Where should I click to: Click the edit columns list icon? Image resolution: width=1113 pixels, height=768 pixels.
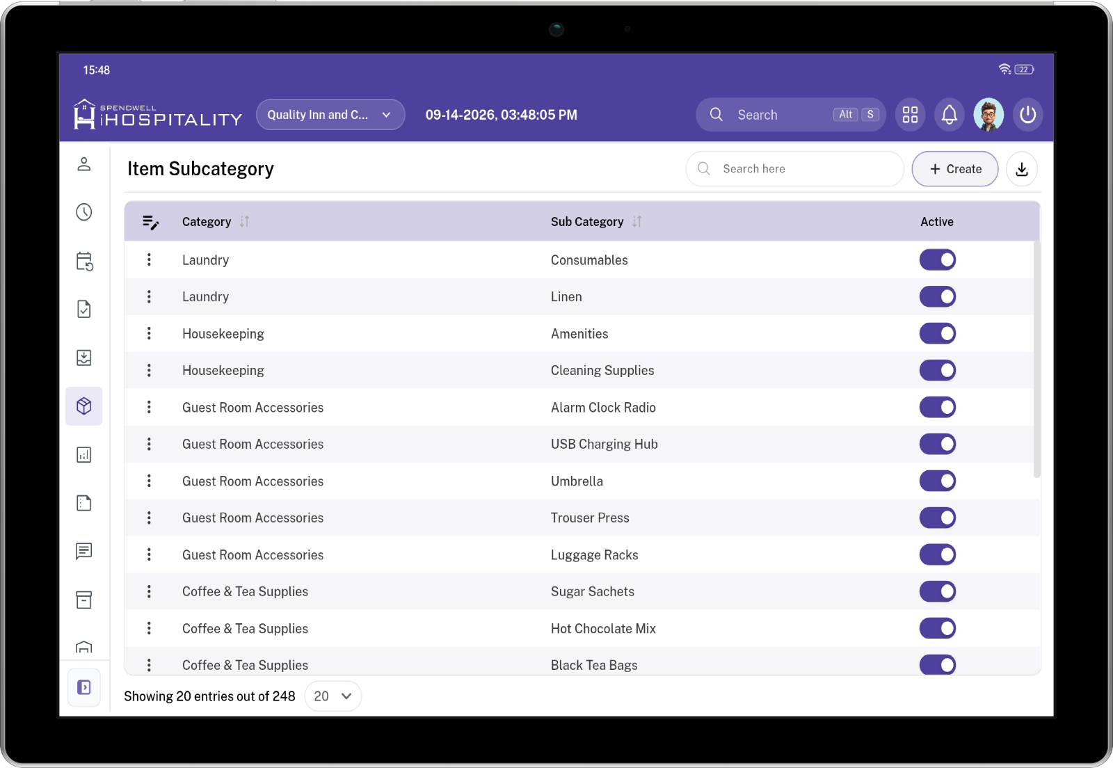pyautogui.click(x=150, y=222)
